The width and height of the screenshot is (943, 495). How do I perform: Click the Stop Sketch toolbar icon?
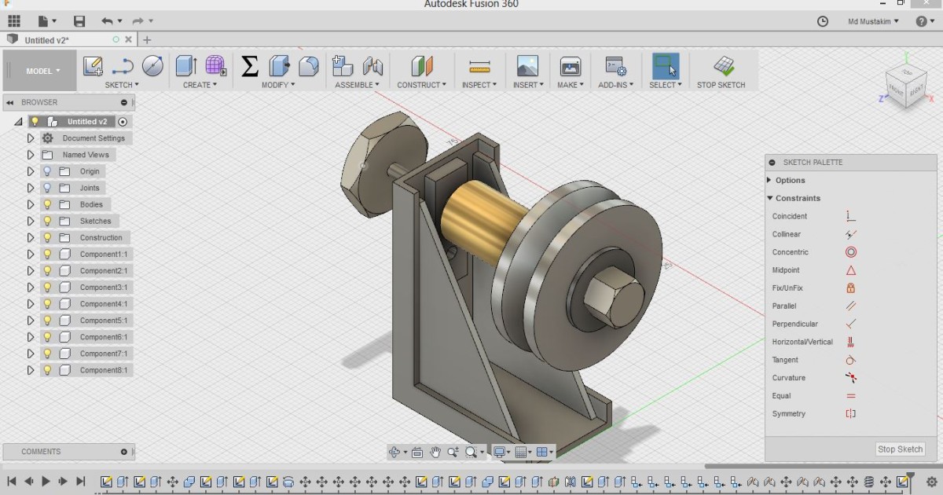[x=724, y=66]
